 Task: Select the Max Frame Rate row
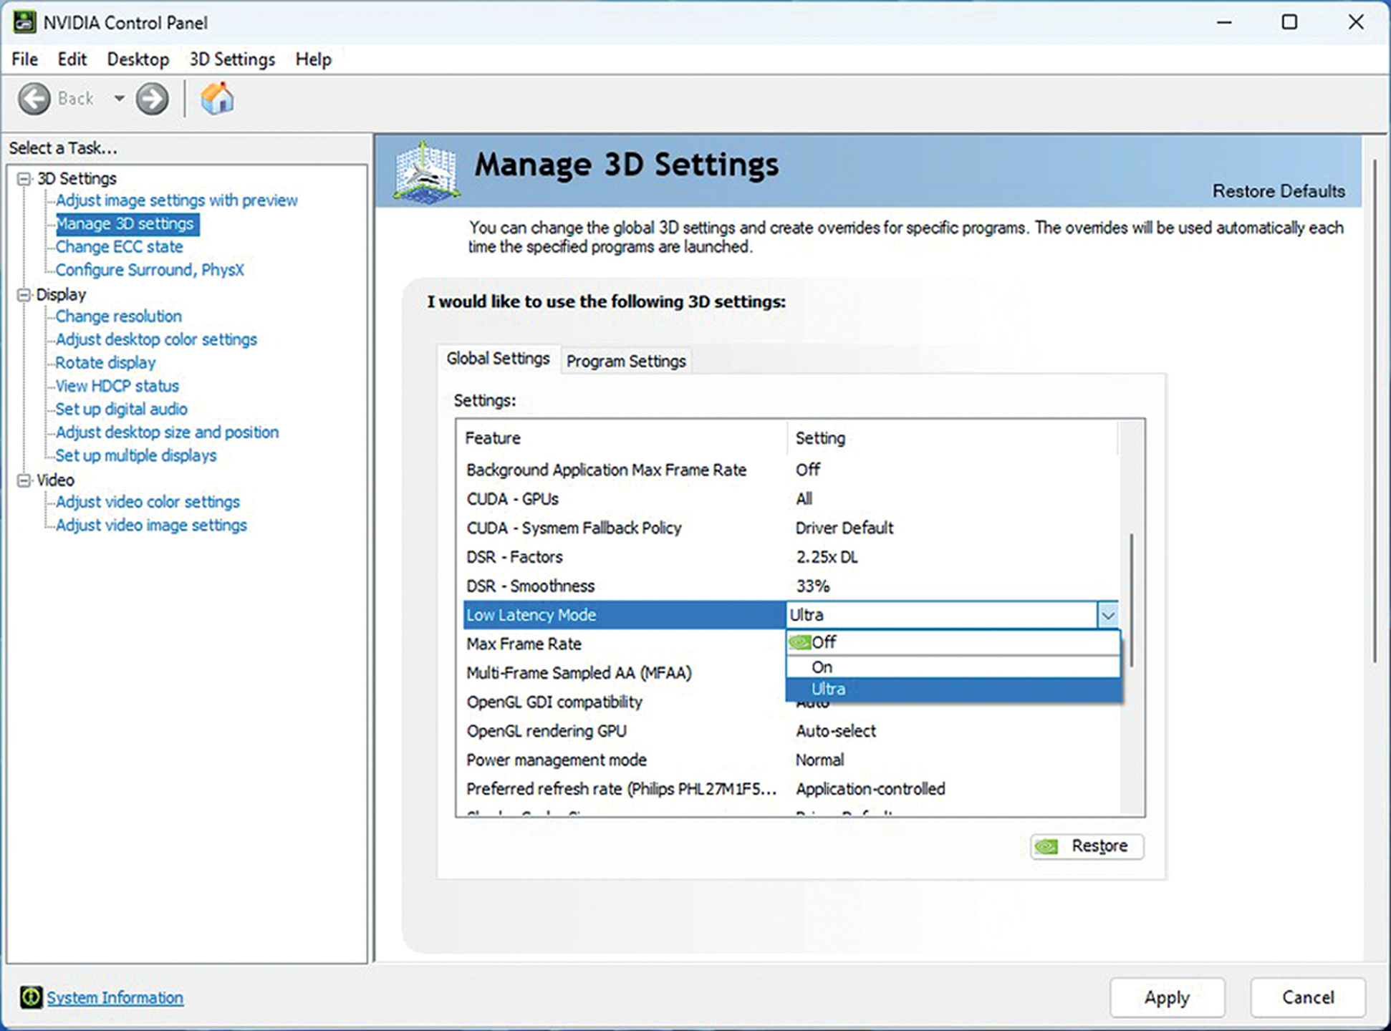pos(625,644)
